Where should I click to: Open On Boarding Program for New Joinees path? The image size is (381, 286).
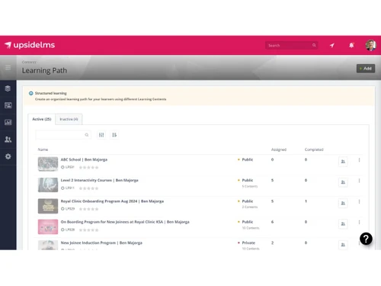[x=125, y=222]
